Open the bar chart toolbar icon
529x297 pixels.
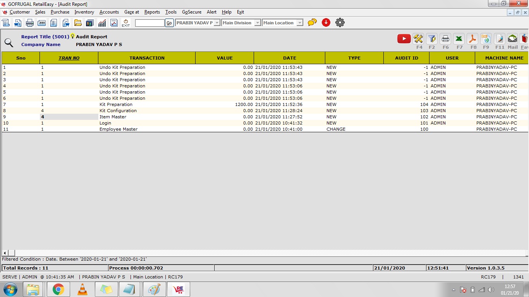(x=102, y=23)
